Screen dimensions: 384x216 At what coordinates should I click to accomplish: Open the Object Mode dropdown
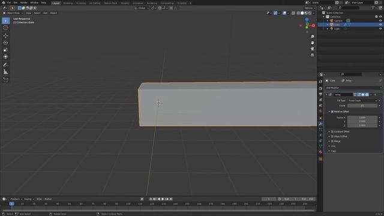point(13,13)
